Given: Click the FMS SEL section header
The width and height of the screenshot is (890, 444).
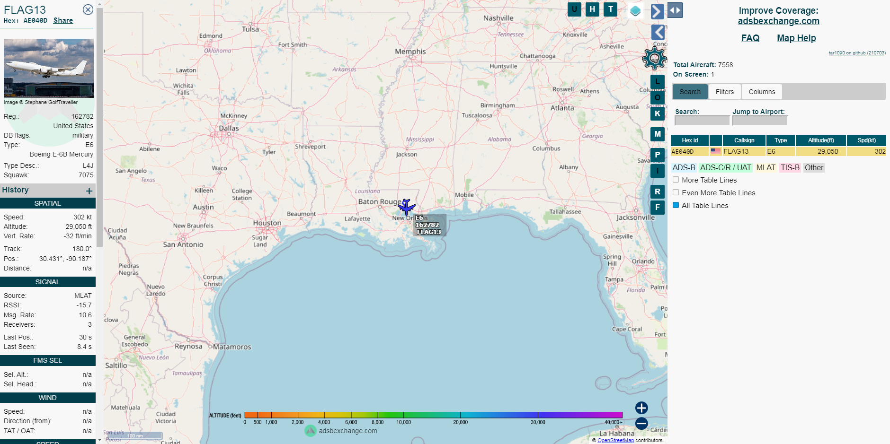Looking at the screenshot, I should [48, 360].
